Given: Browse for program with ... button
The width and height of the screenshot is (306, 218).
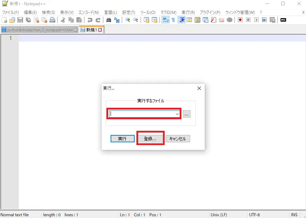Looking at the screenshot, I should point(186,114).
